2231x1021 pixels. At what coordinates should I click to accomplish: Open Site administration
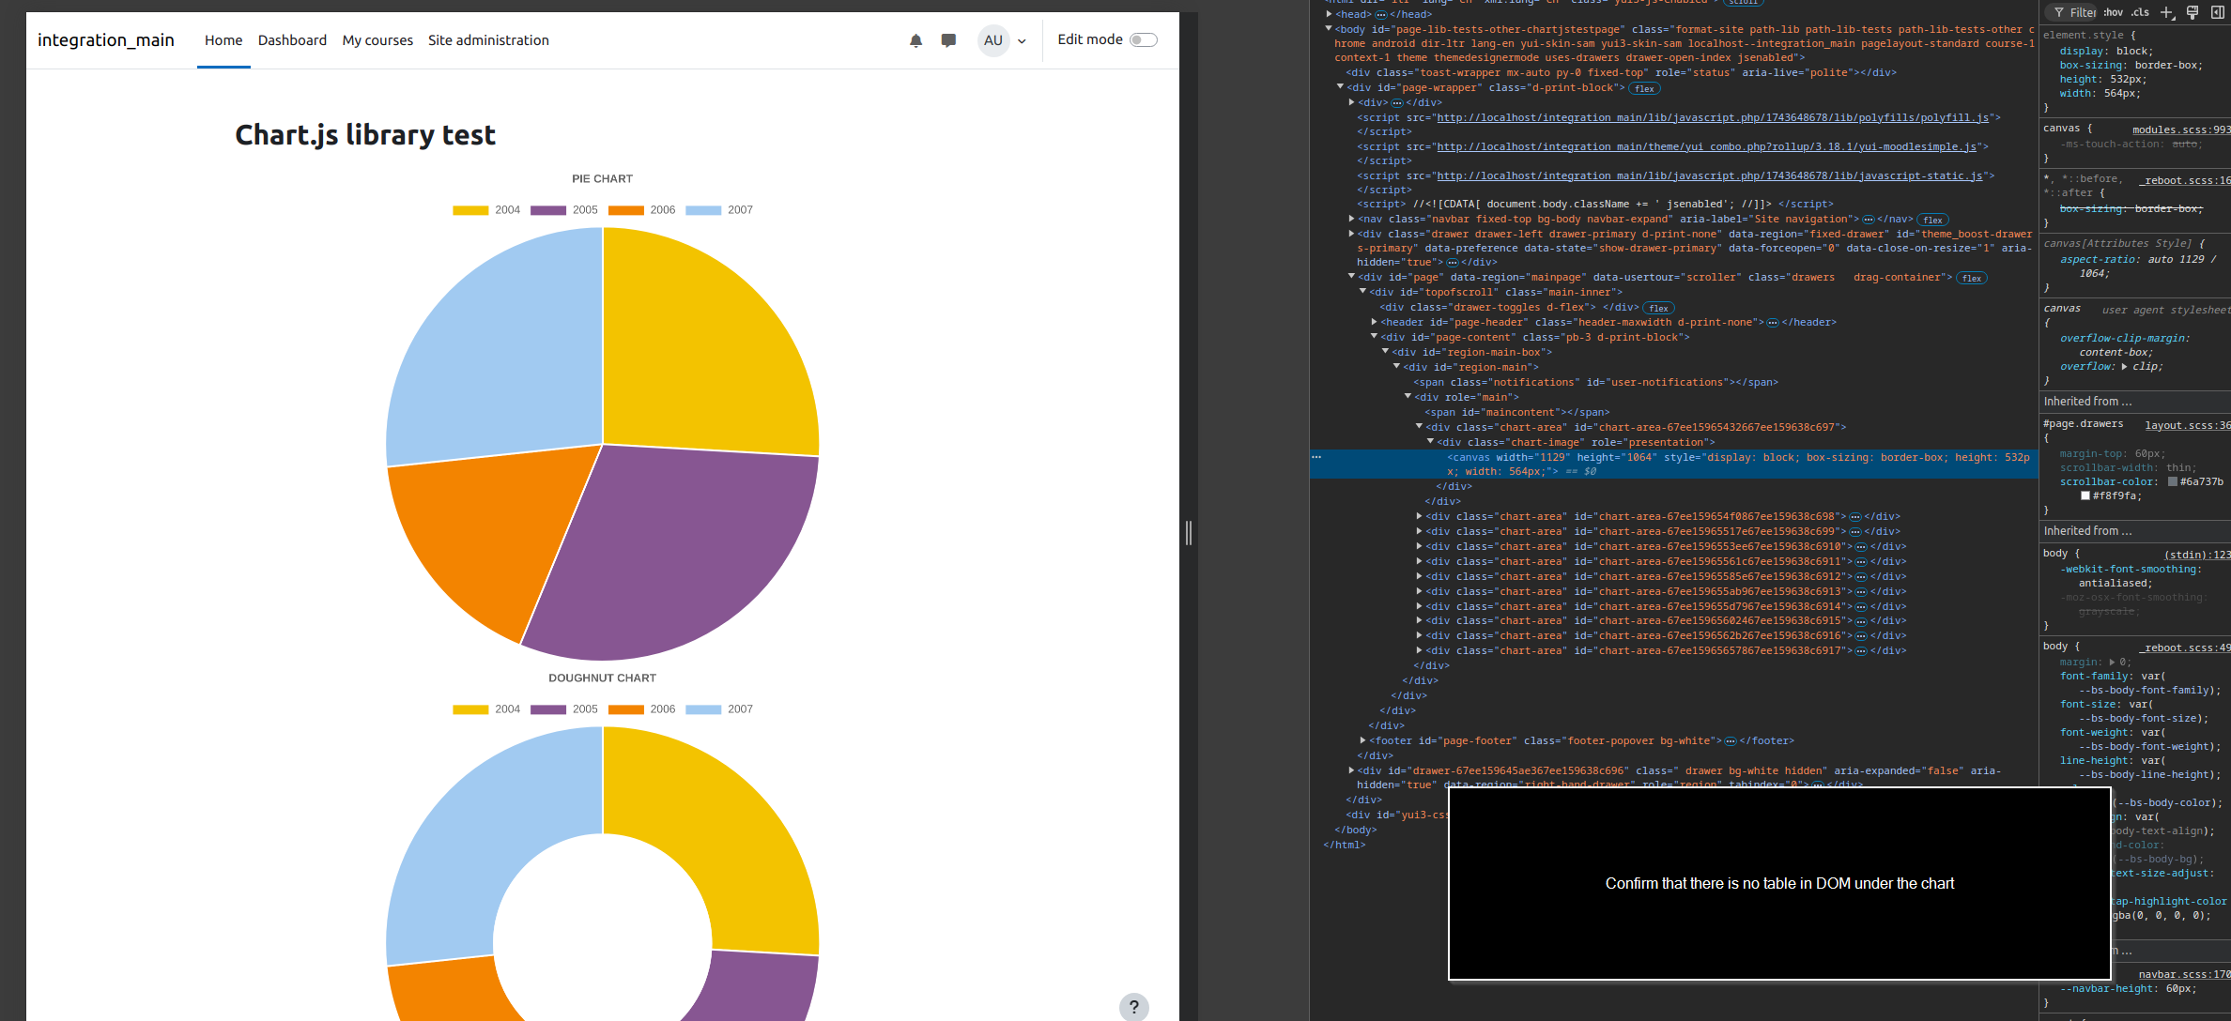[x=488, y=40]
